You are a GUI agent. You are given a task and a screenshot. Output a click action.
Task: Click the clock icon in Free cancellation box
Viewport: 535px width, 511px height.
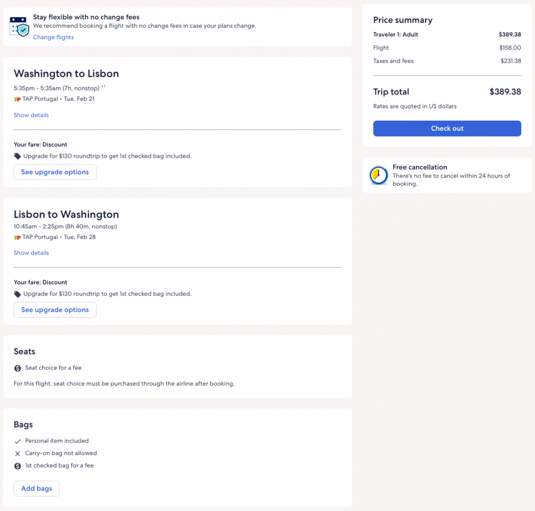pos(378,175)
